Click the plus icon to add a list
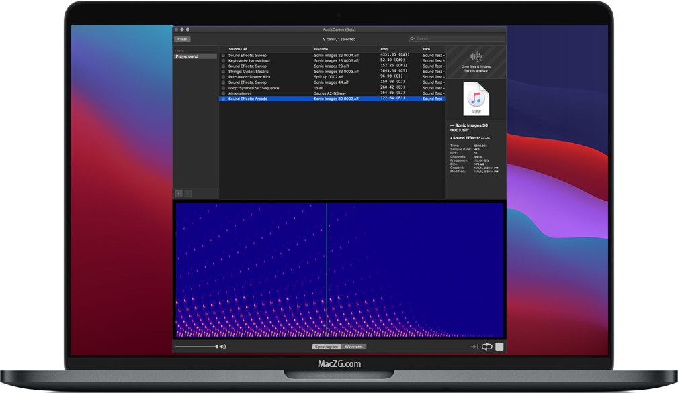Screen dimensions: 678x393 (178, 194)
